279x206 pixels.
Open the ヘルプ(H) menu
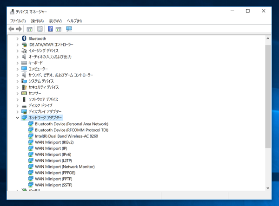tap(74, 21)
